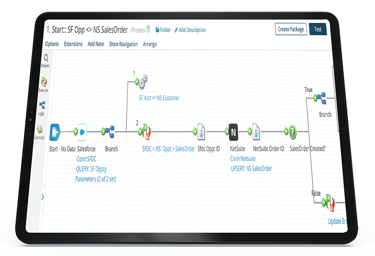Click the help question mark icon
Image resolution: width=375 pixels, height=256 pixels.
(x=148, y=29)
